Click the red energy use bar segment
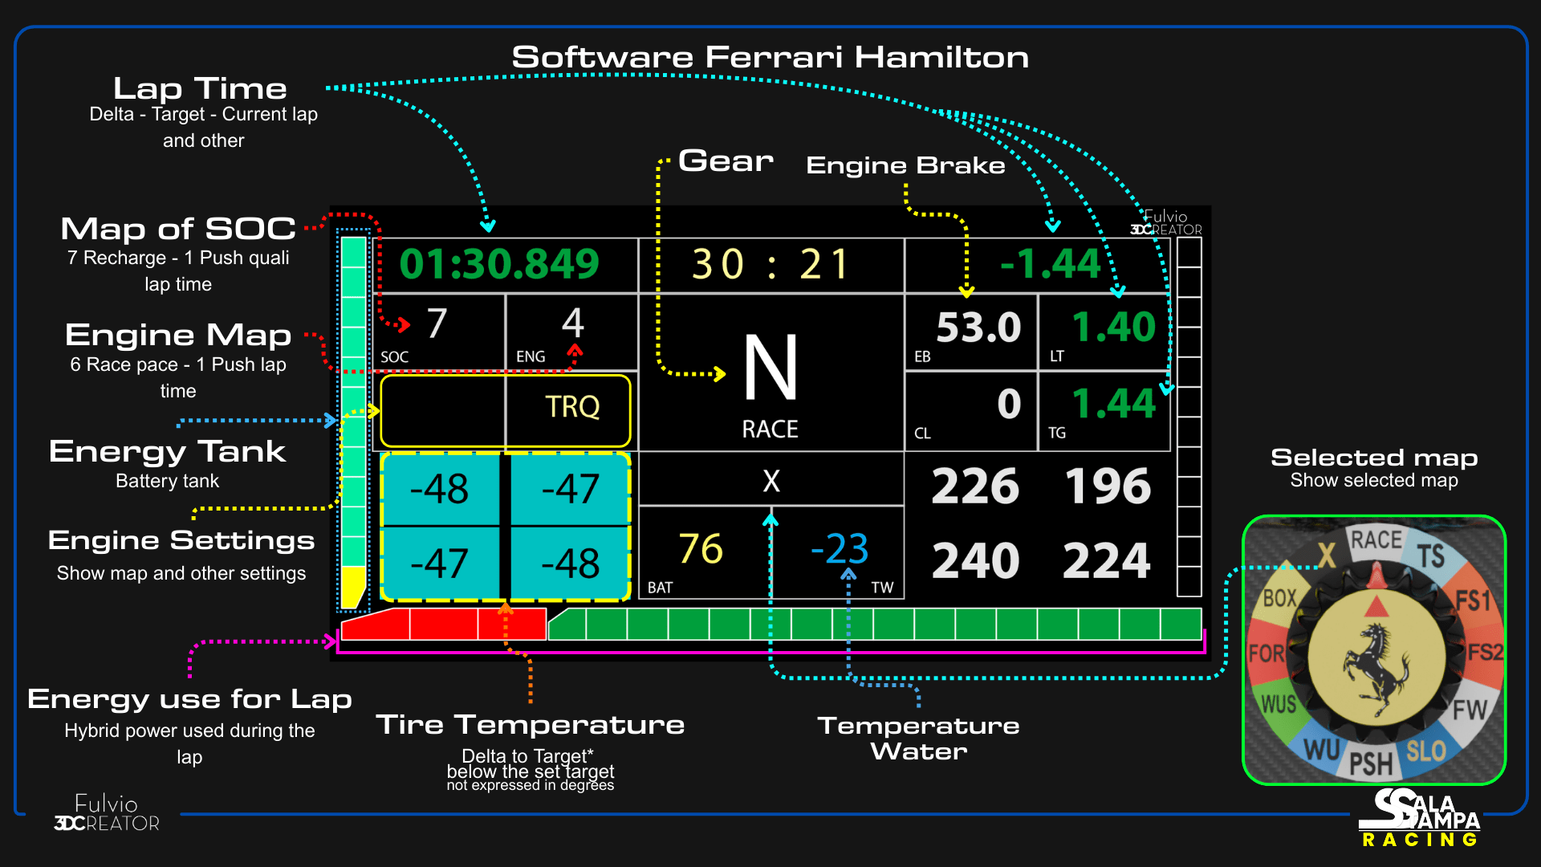Screen dimensions: 1541x867 [444, 624]
